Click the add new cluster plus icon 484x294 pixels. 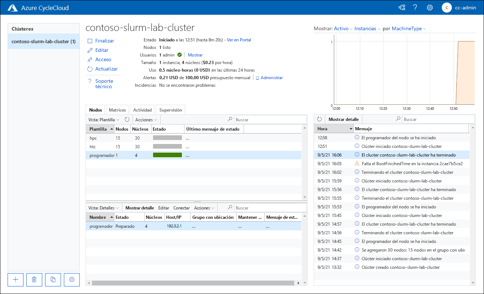click(x=16, y=280)
